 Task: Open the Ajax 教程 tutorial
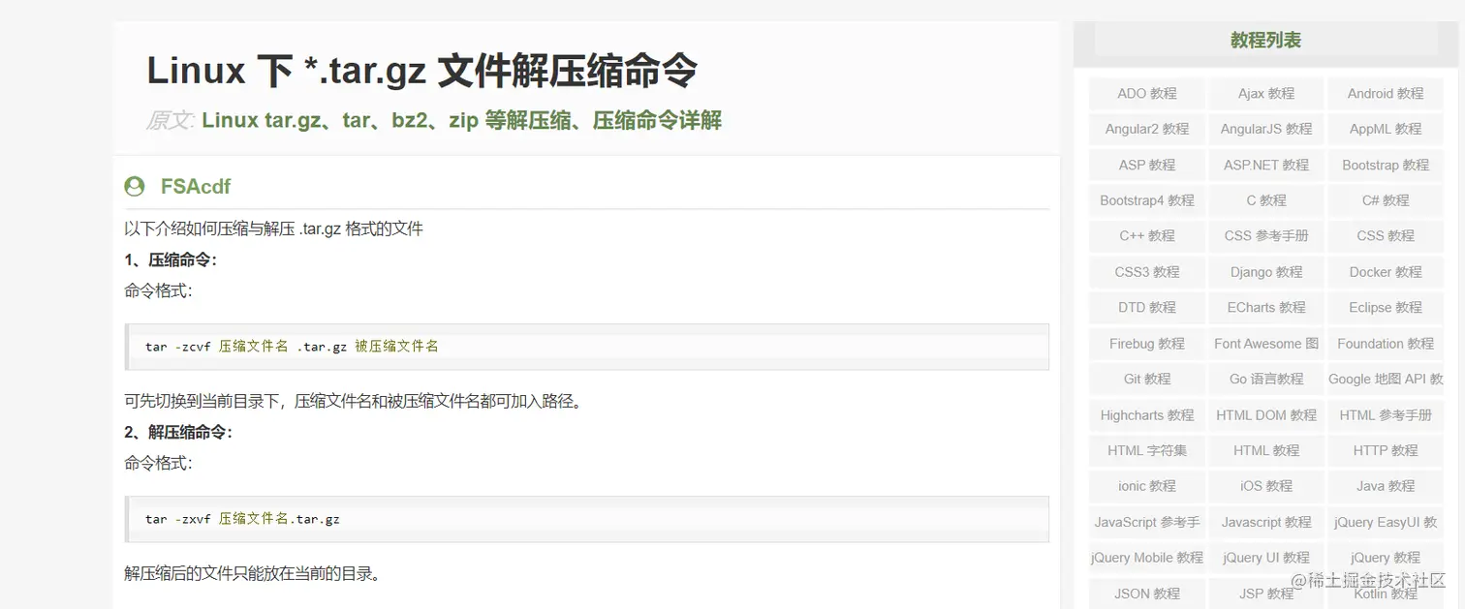pos(1266,94)
